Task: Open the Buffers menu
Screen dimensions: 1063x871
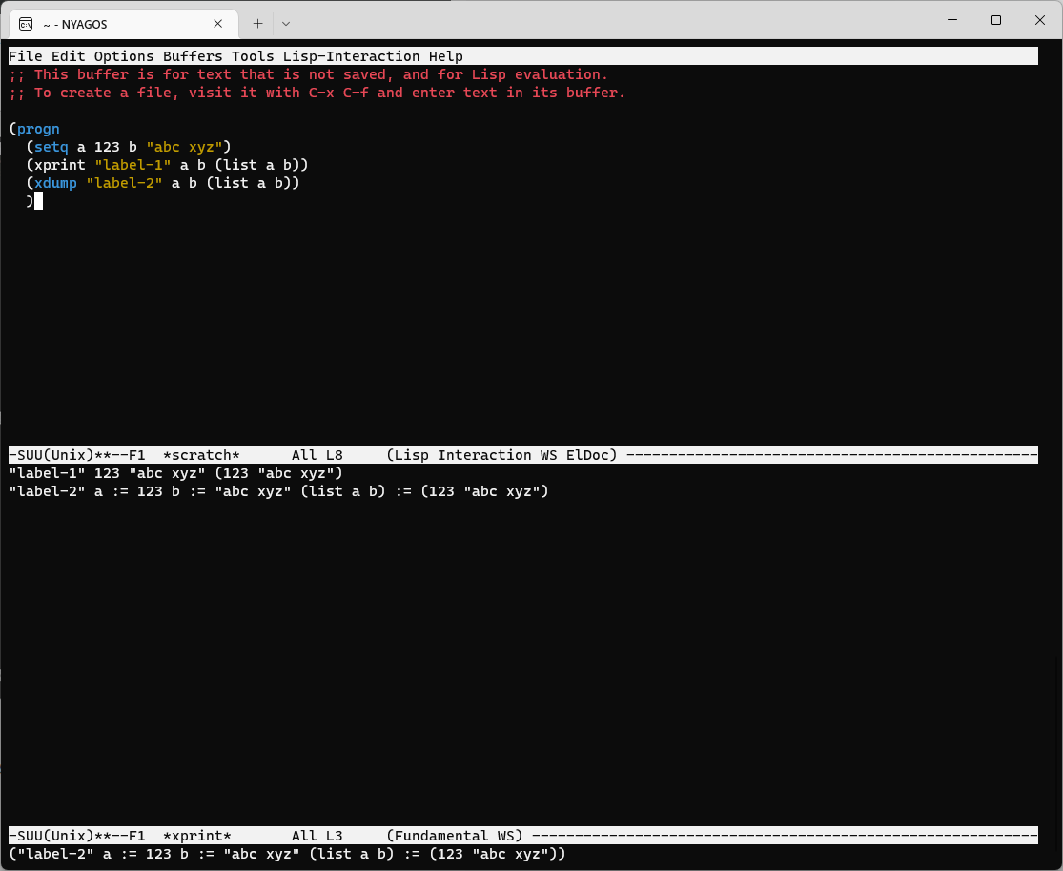Action: tap(193, 56)
